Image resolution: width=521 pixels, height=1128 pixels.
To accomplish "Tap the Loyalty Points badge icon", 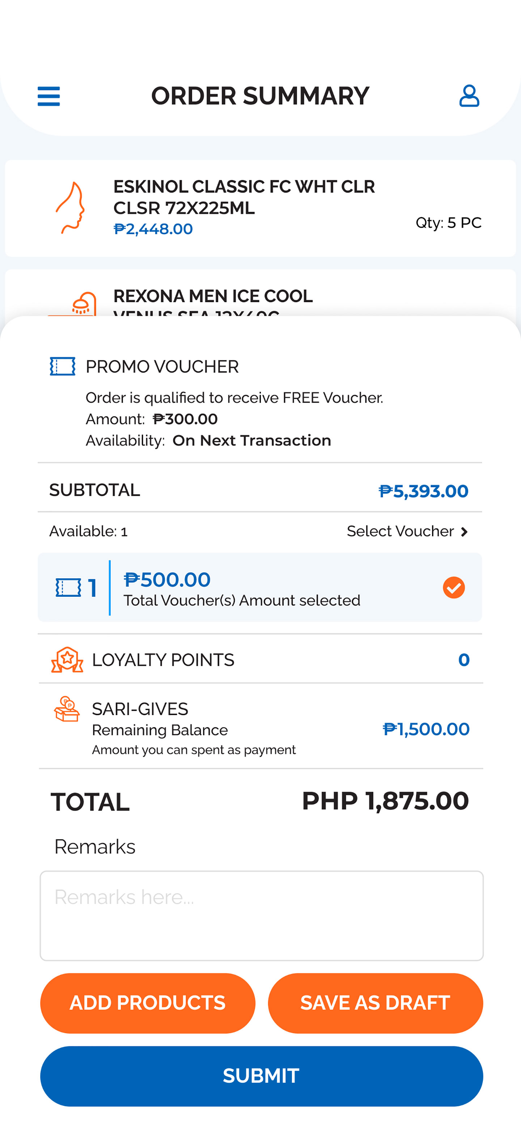I will (67, 659).
